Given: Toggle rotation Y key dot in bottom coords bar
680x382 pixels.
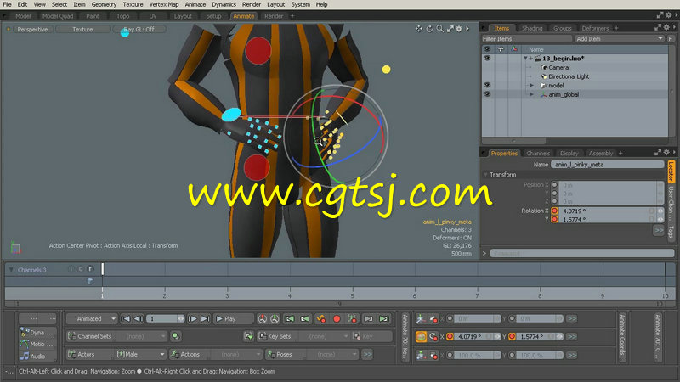Looking at the screenshot, I should (x=513, y=336).
